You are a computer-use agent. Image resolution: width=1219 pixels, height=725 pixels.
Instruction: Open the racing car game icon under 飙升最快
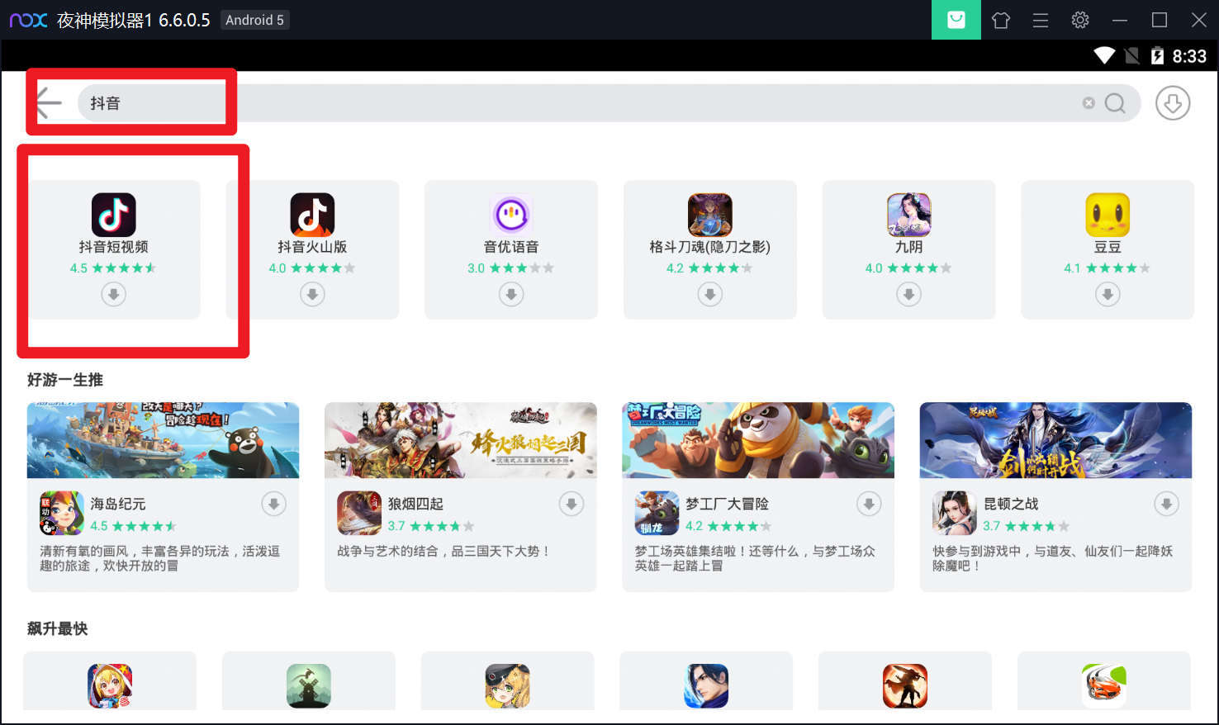[x=1104, y=686]
